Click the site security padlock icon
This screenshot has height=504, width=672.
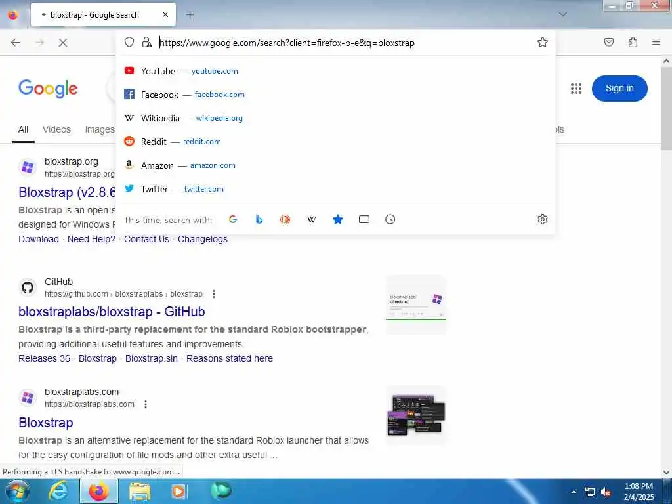click(x=147, y=42)
